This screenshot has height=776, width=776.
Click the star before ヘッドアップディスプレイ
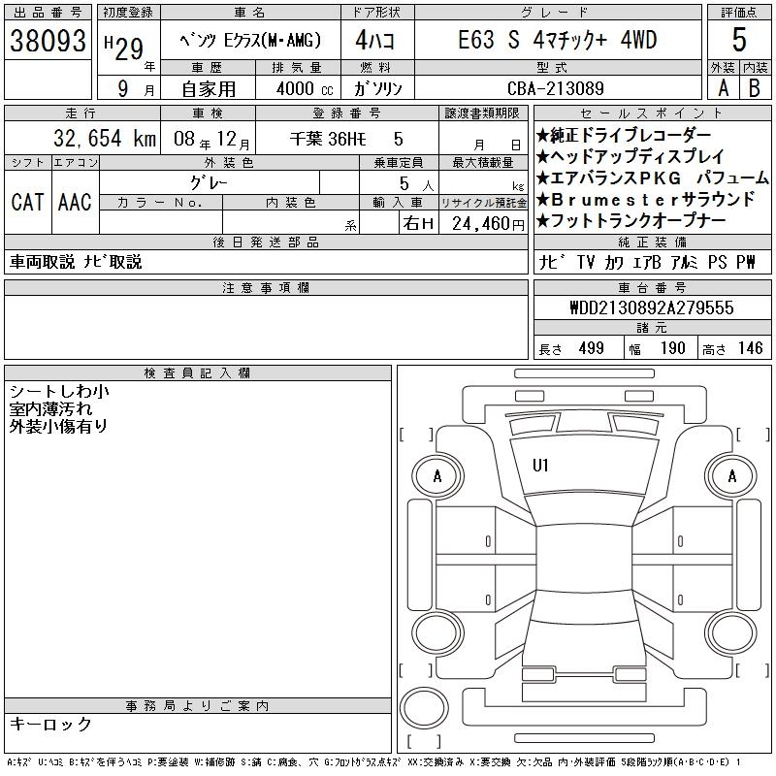pyautogui.click(x=543, y=156)
